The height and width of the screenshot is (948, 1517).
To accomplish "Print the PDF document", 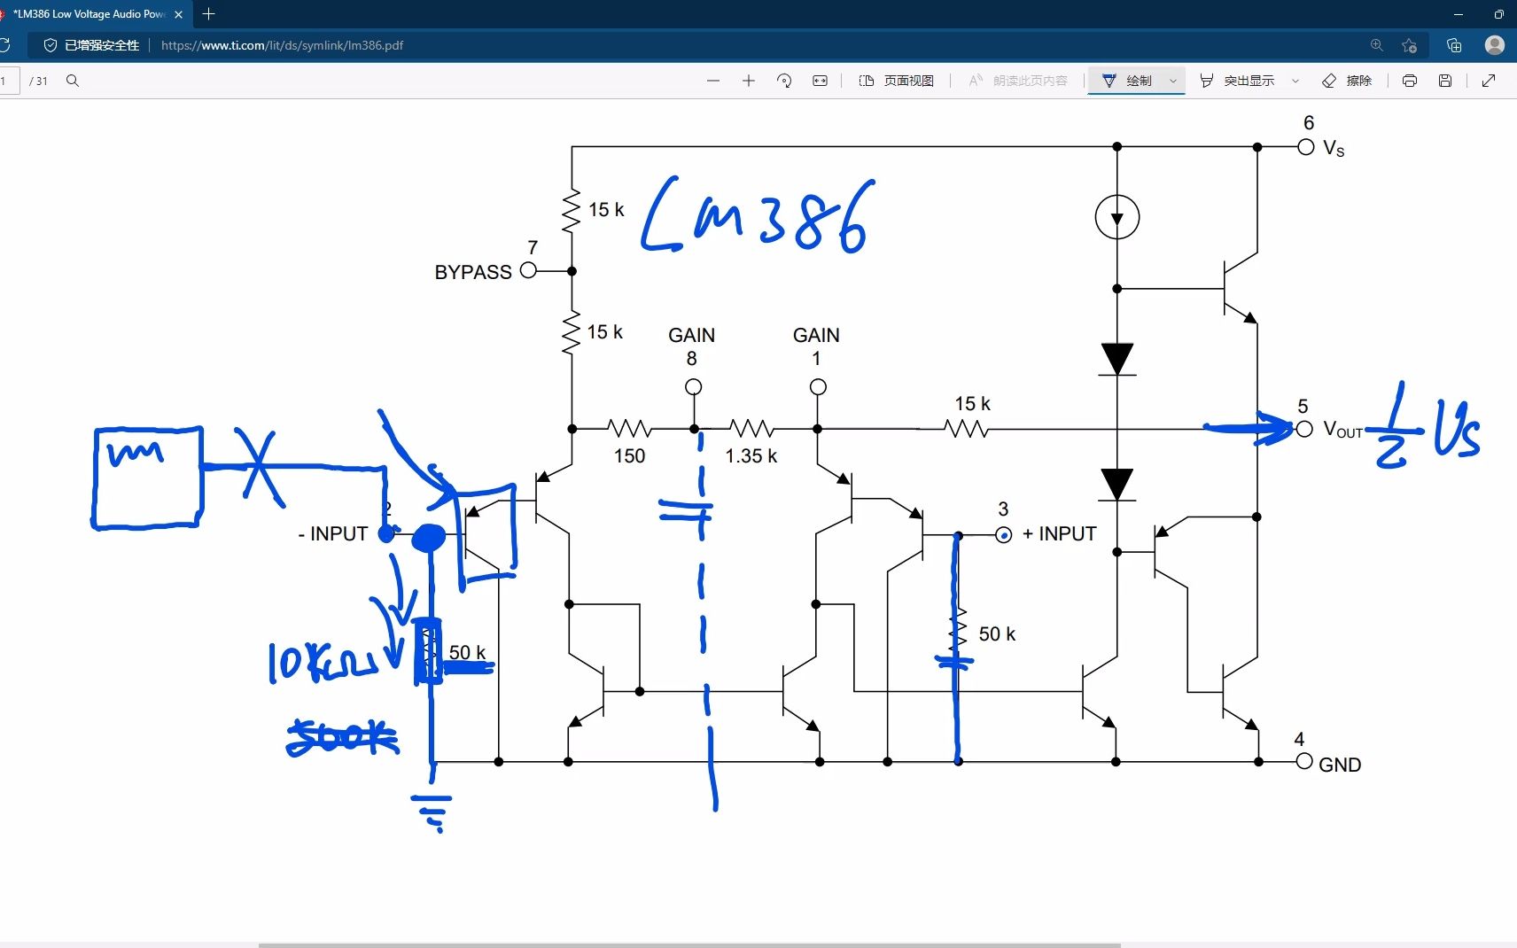I will click(1410, 81).
